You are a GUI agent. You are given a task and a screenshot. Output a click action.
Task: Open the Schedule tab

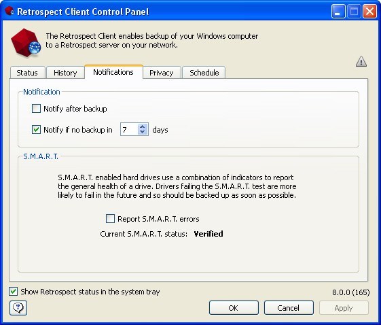pyautogui.click(x=204, y=73)
